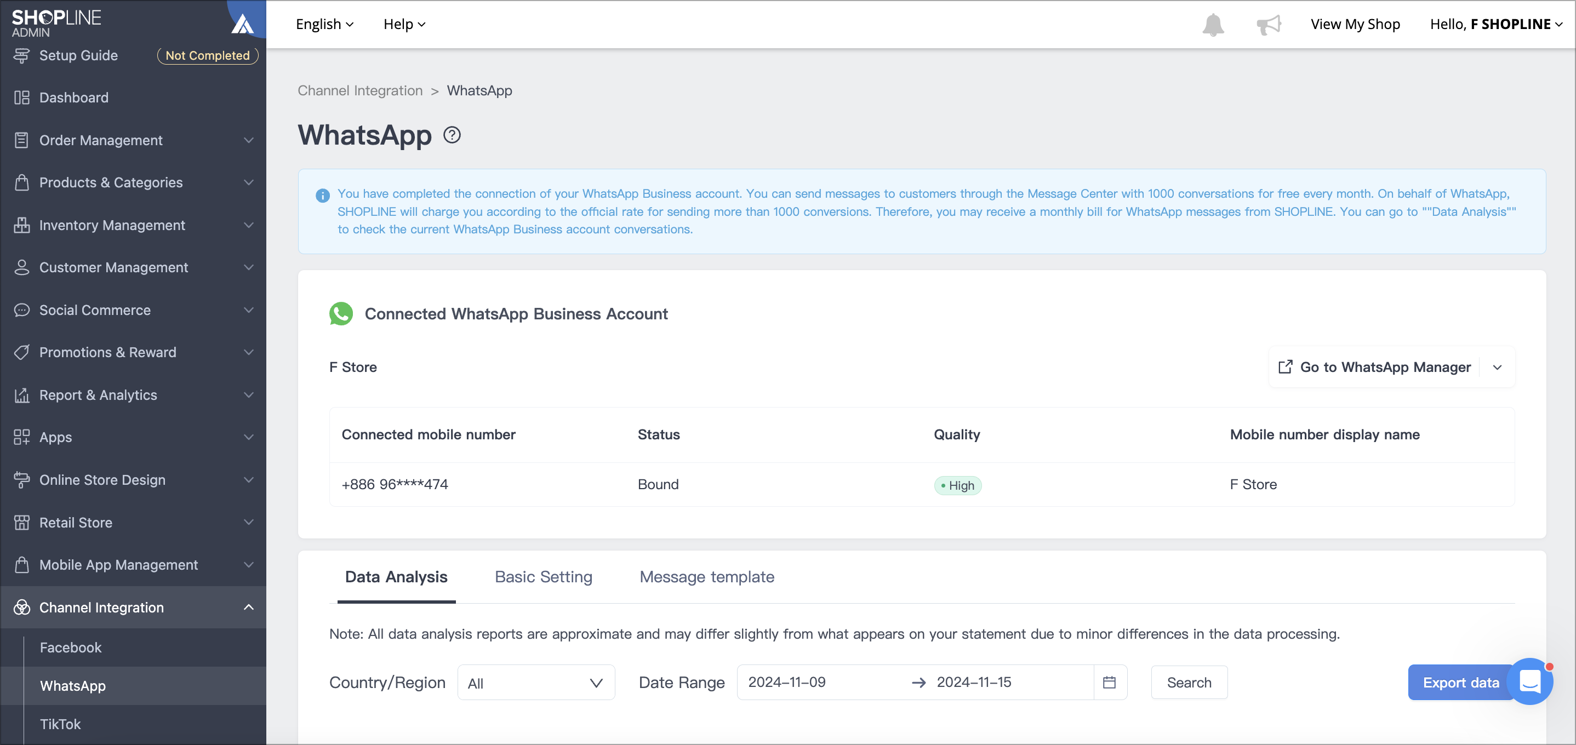Click the Promotions & Reward tag icon
The image size is (1576, 745).
[x=21, y=352]
